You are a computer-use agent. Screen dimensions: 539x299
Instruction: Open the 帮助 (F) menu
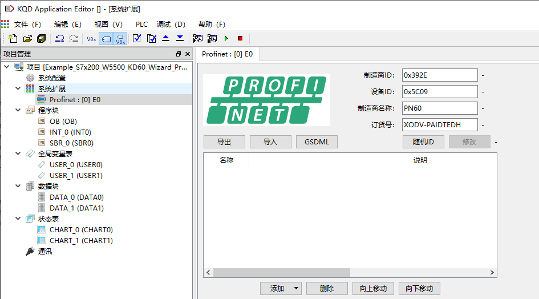[x=212, y=25]
